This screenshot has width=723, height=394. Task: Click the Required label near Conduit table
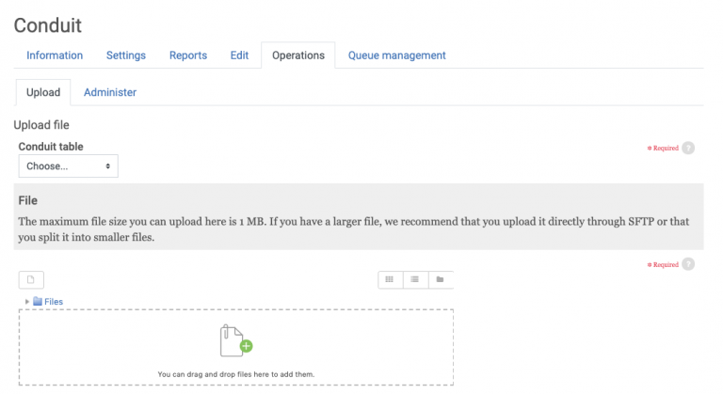pyautogui.click(x=663, y=148)
